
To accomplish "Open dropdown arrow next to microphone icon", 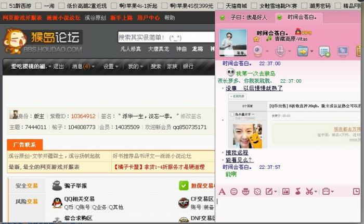I will [290, 51].
